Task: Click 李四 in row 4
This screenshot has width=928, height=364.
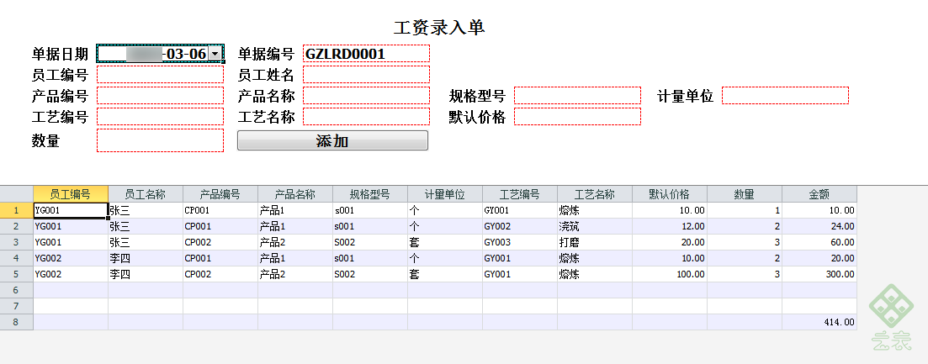Action: coord(146,258)
